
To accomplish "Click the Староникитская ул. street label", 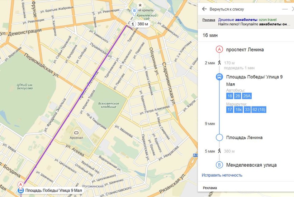I will (169, 85).
